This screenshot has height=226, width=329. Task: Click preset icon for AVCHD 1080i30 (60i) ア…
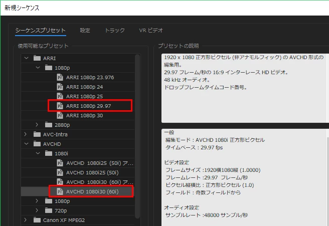coord(60,182)
